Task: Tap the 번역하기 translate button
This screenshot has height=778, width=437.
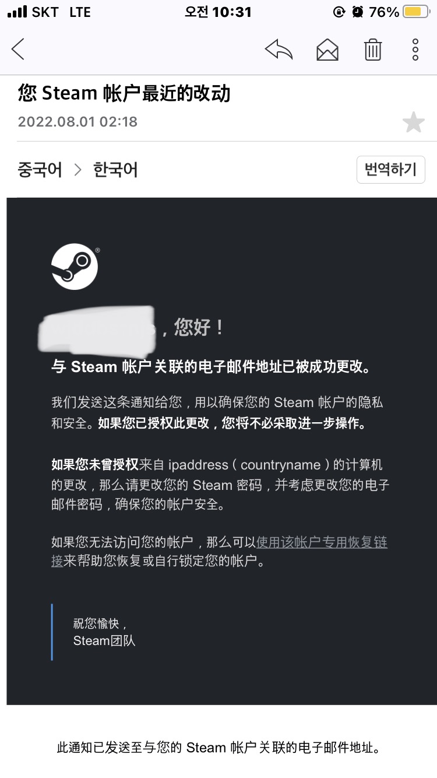Action: [x=390, y=170]
